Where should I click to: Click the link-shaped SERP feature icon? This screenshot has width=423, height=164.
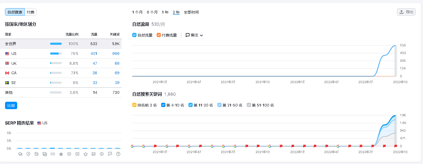53,154
